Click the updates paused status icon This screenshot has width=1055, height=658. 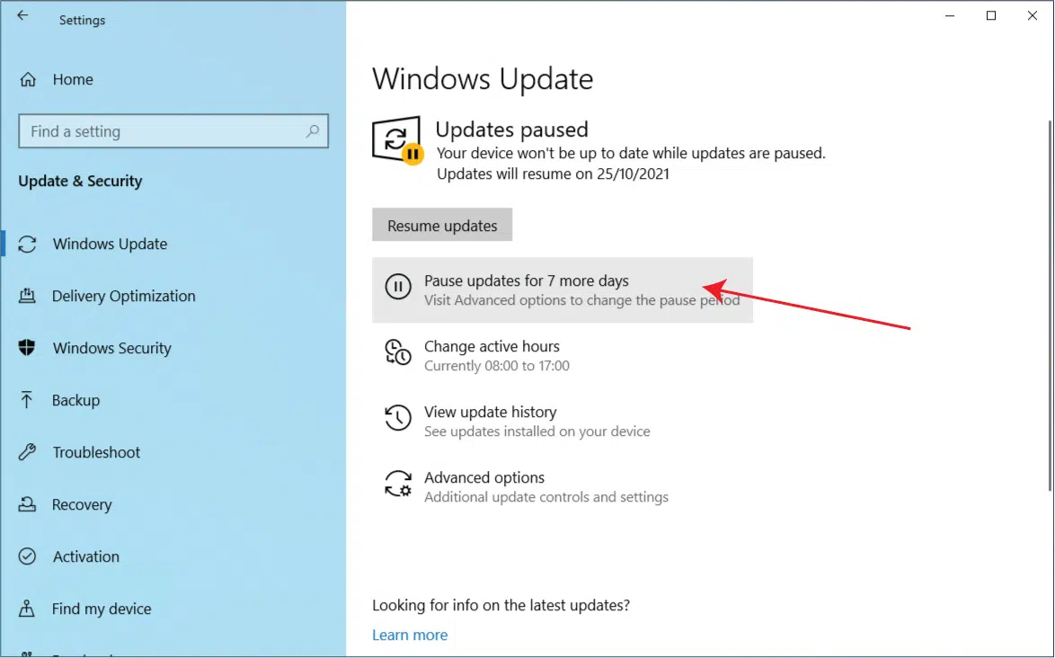(397, 140)
